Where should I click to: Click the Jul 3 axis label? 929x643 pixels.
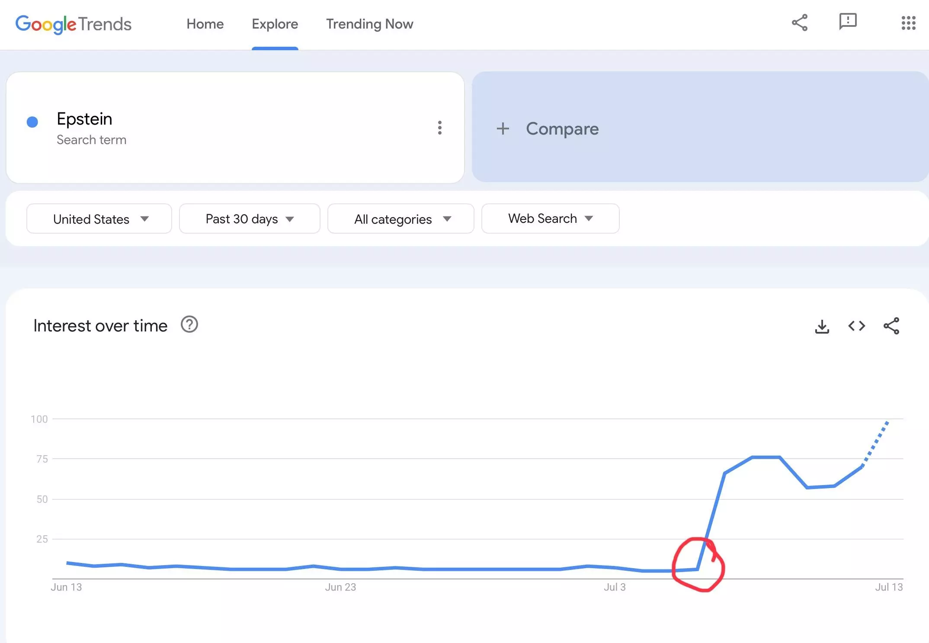pos(615,587)
